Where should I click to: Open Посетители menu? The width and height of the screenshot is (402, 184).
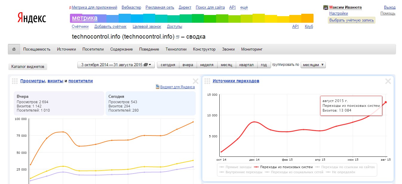point(93,49)
